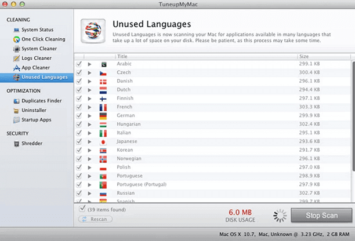Deselect the French checkbox
Image resolution: width=355 pixels, height=241 pixels.
coord(79,107)
